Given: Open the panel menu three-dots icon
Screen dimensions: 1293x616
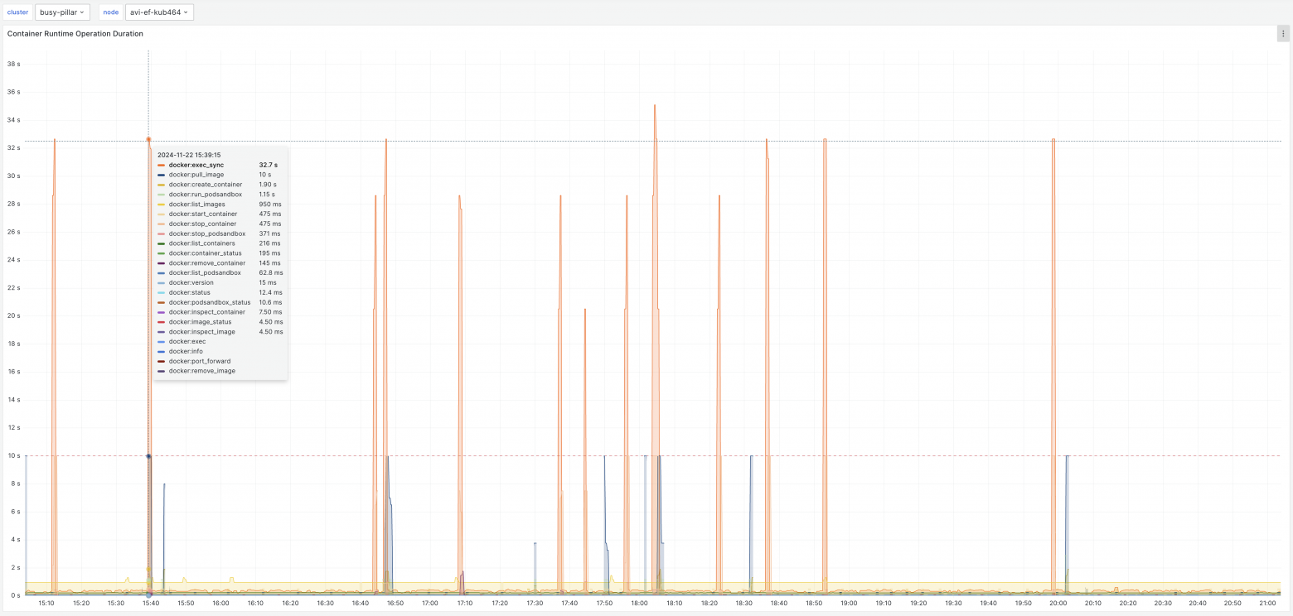Looking at the screenshot, I should [1283, 34].
